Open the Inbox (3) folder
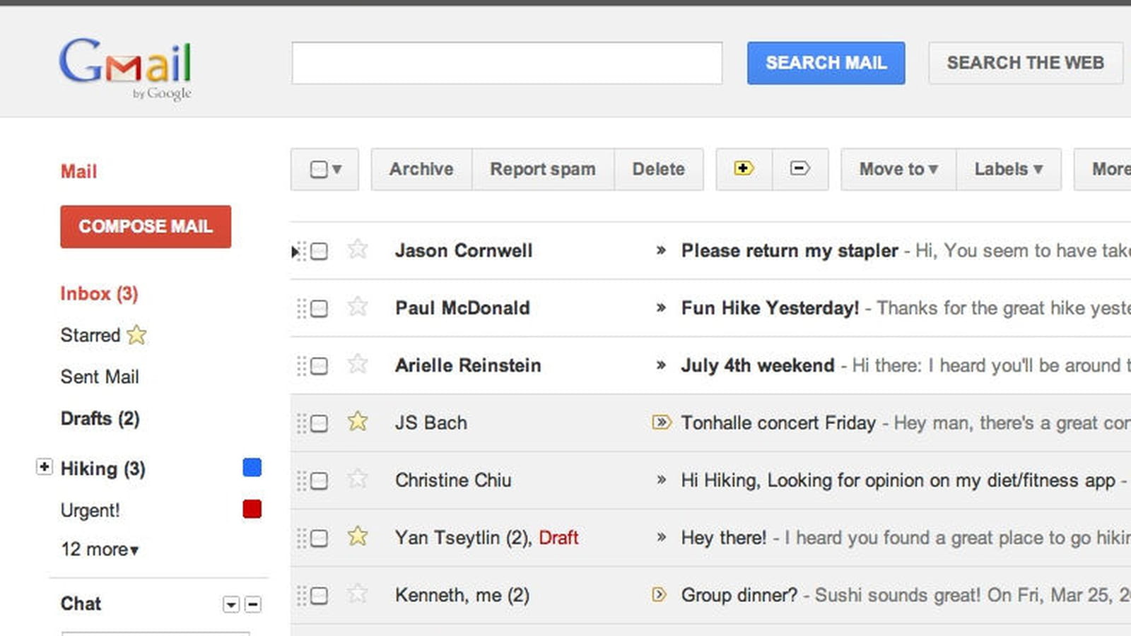1131x636 pixels. 99,293
